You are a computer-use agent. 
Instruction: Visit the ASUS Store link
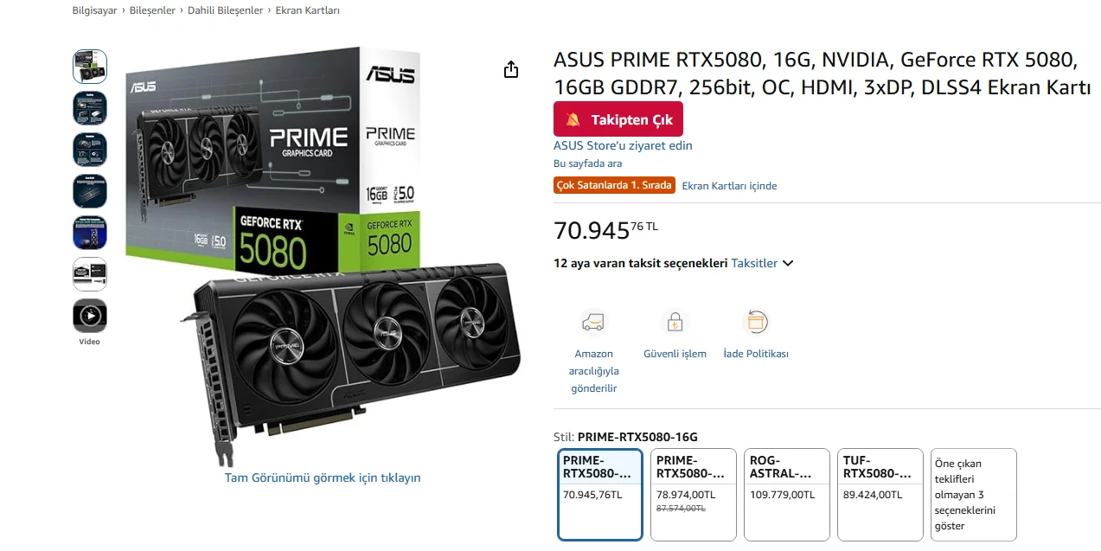point(623,145)
